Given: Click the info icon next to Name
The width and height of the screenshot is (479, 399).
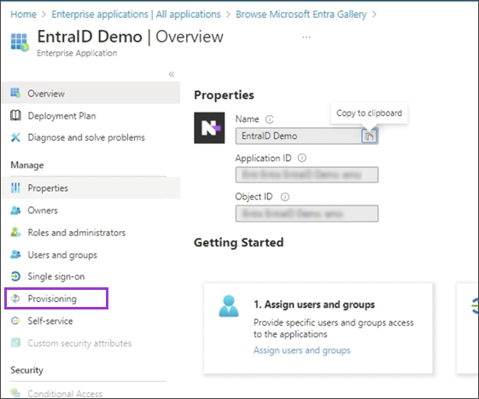Looking at the screenshot, I should coord(269,119).
